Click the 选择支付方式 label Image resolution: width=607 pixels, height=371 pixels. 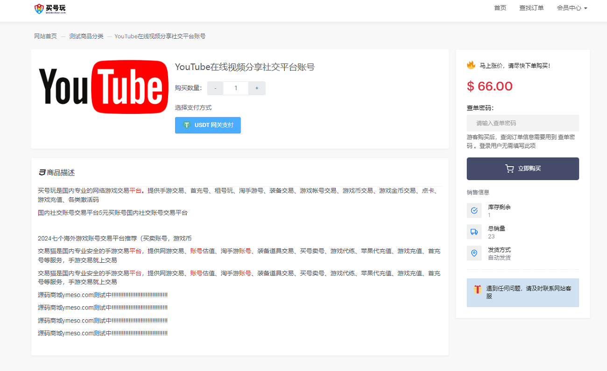coord(193,107)
